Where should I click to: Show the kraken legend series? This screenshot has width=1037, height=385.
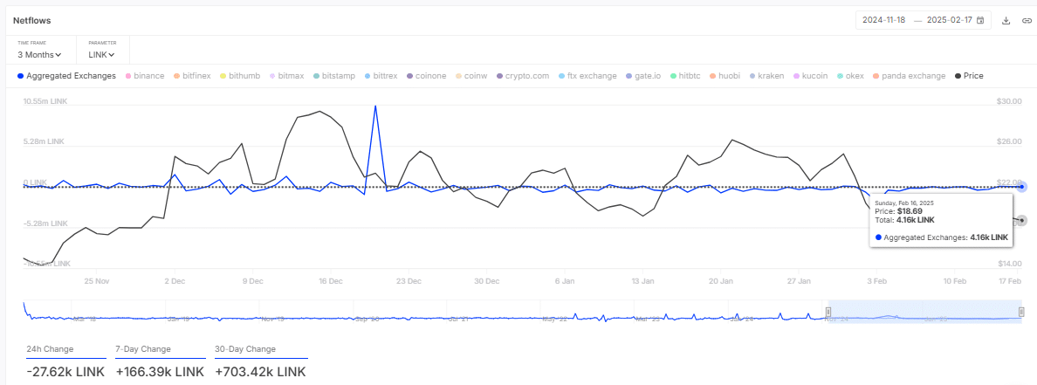pos(768,76)
